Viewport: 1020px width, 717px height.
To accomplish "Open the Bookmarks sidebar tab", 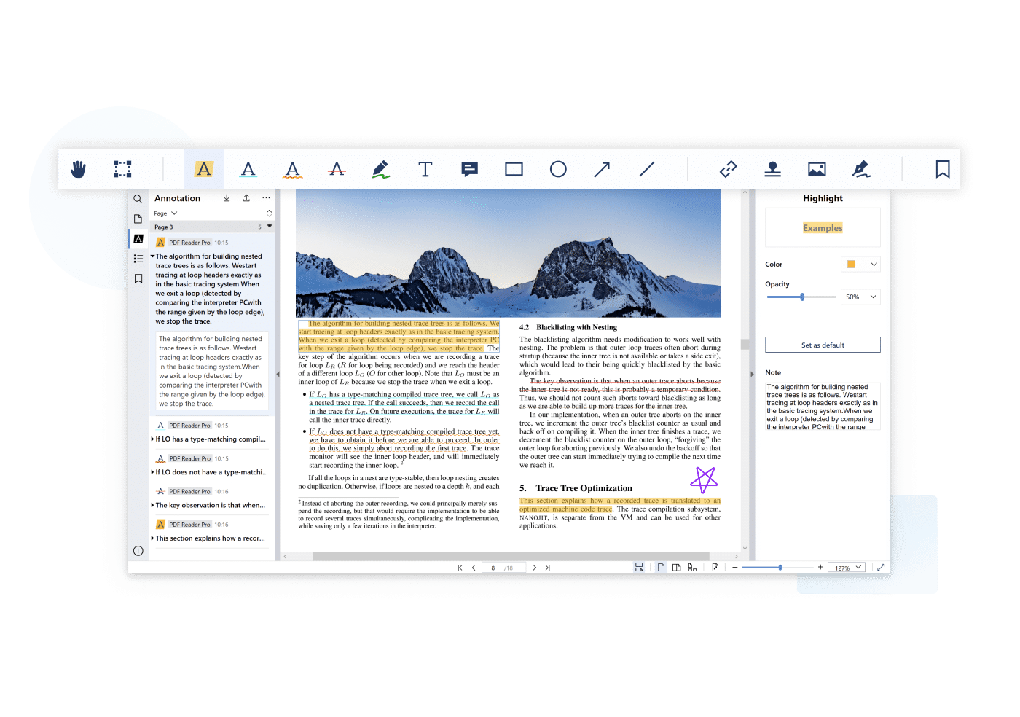I will (x=138, y=278).
